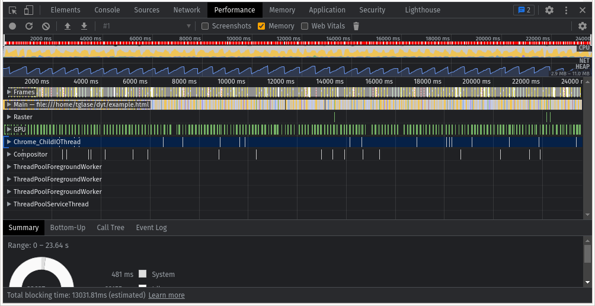Image resolution: width=595 pixels, height=306 pixels.
Task: Open the issues counter showing 2
Action: pyautogui.click(x=524, y=10)
